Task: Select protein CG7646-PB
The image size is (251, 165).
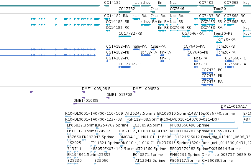Action: (198, 52)
